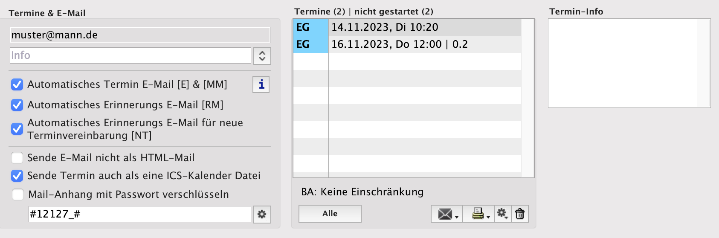Click into the Info text field
Image resolution: width=719 pixels, height=238 pixels.
pyautogui.click(x=130, y=55)
